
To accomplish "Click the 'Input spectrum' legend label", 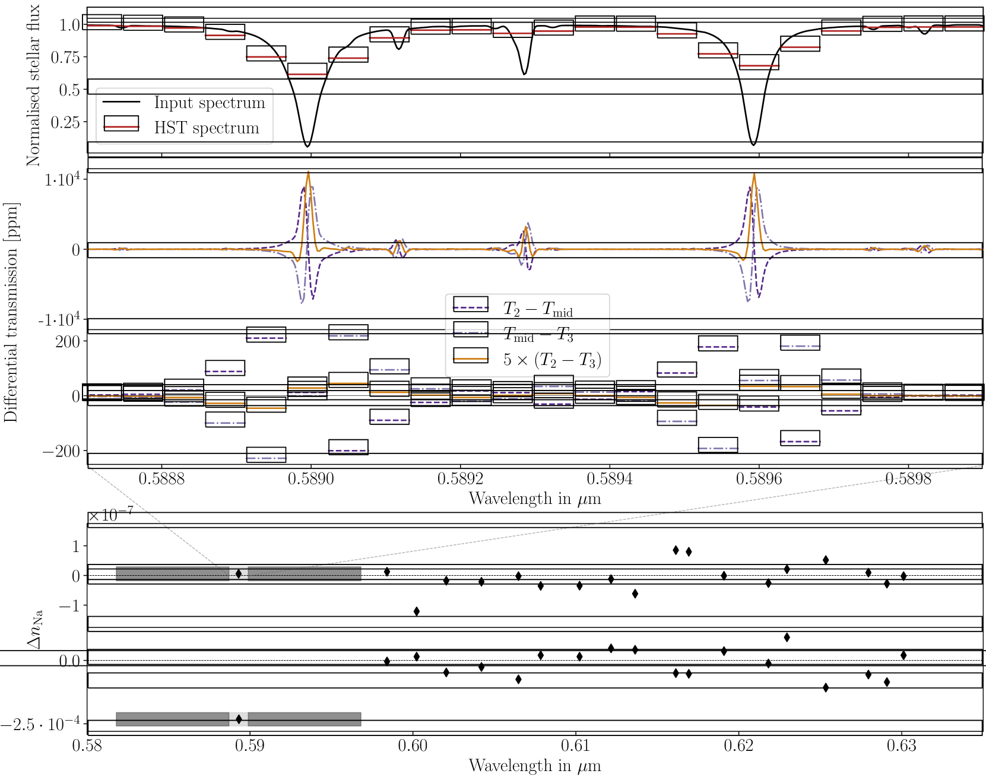I will point(210,103).
